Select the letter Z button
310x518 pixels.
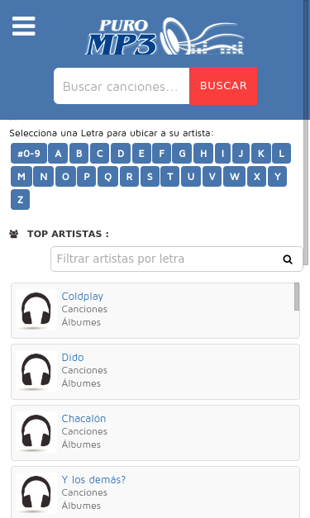point(20,200)
